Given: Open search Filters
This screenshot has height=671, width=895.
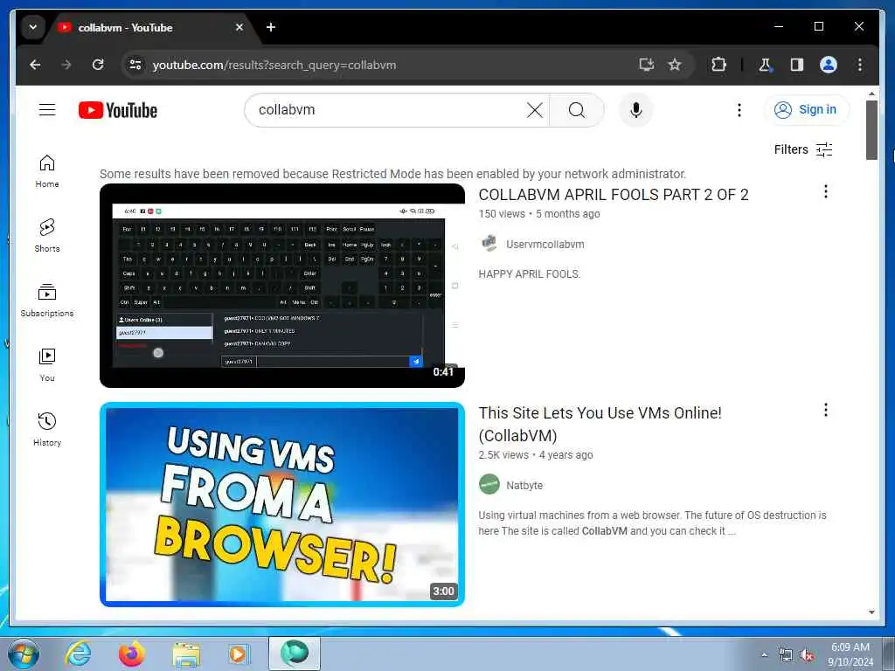Looking at the screenshot, I should pos(802,149).
